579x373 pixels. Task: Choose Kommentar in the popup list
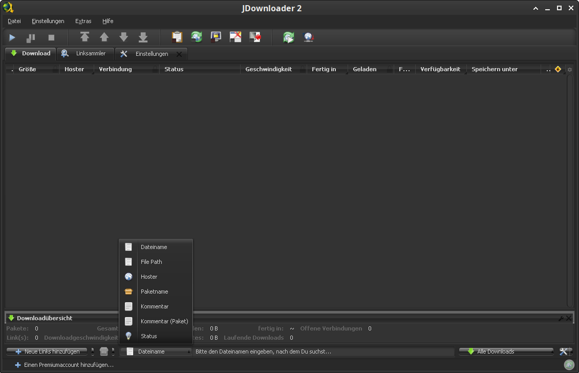point(156,306)
